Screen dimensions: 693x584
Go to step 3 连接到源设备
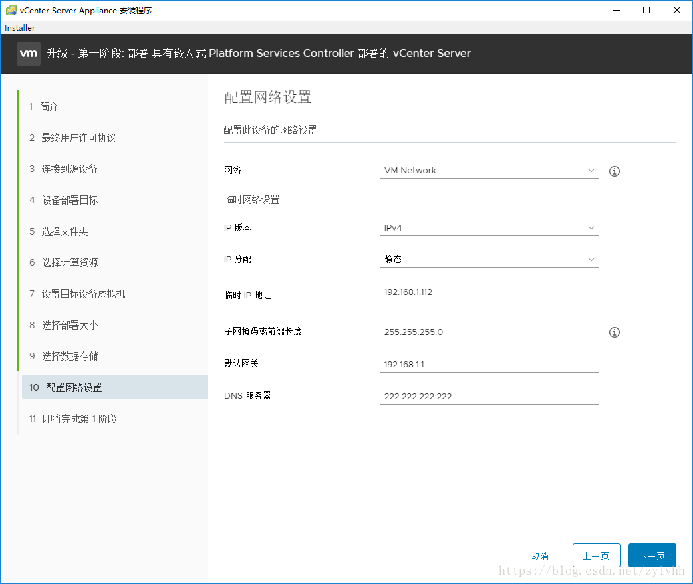[63, 169]
